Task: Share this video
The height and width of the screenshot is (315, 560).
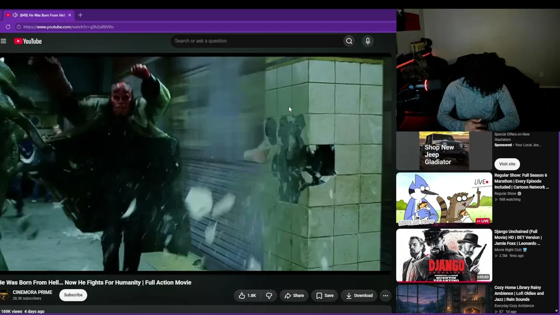Action: tap(294, 296)
